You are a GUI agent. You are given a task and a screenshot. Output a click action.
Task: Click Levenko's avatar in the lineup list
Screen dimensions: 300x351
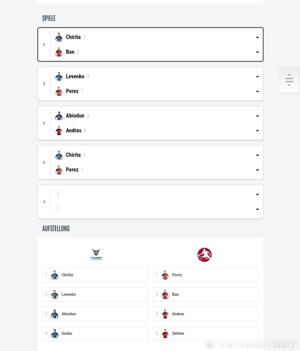(55, 294)
